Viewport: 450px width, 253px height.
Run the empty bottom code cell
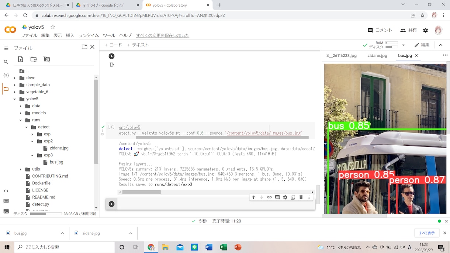pyautogui.click(x=111, y=204)
